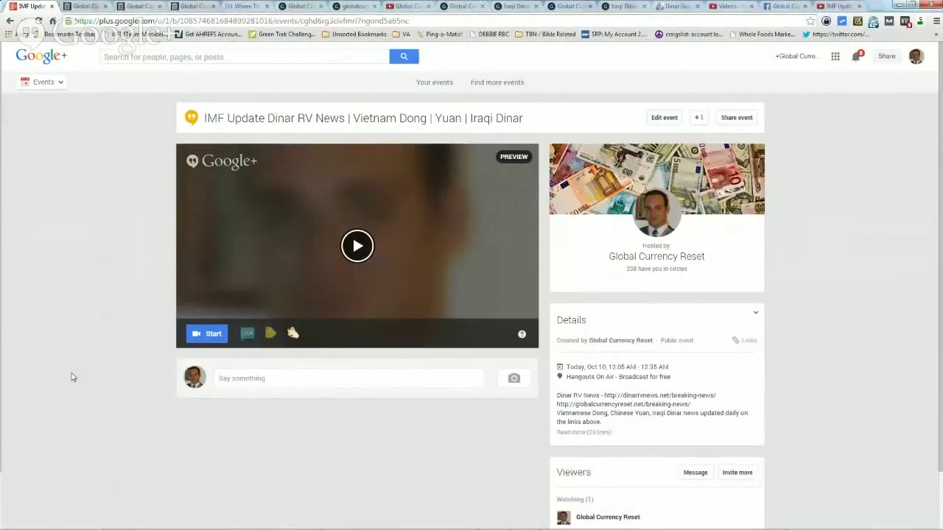Click the Global Currency Reset host name

coord(656,256)
